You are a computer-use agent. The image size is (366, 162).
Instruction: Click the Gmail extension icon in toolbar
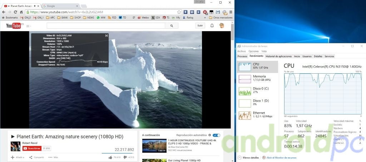click(218, 12)
